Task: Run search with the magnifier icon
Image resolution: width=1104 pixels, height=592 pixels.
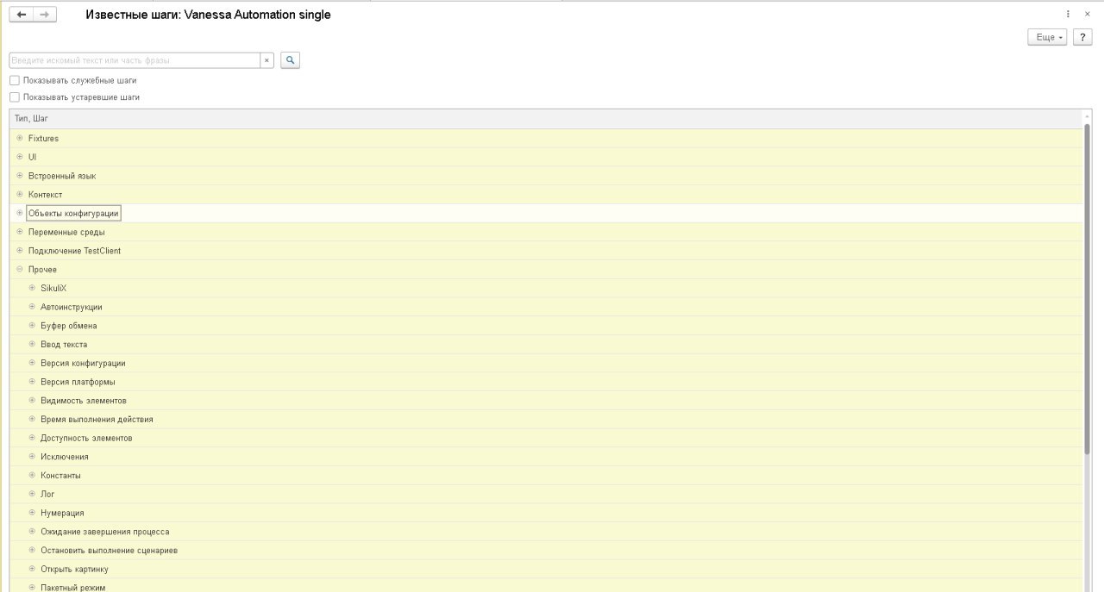Action: coord(291,60)
